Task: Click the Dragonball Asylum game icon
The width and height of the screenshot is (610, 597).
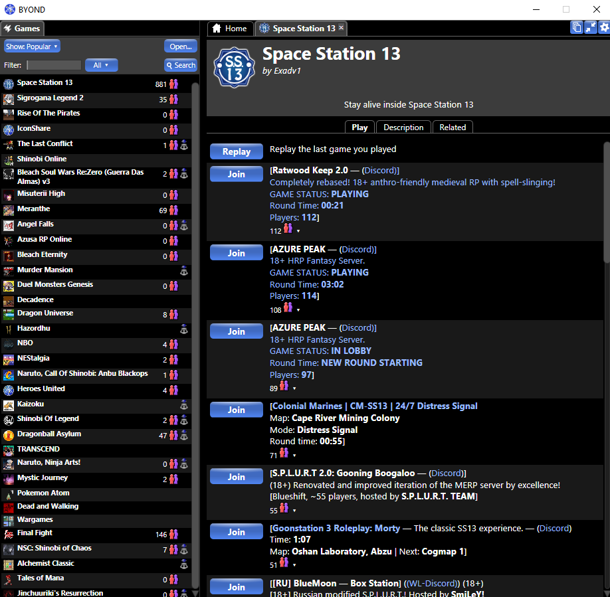Action: (x=9, y=436)
